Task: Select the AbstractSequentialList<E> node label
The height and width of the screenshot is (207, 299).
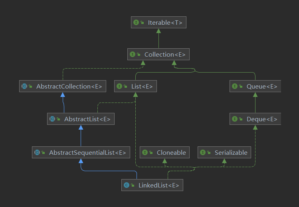Action: tap(87, 152)
